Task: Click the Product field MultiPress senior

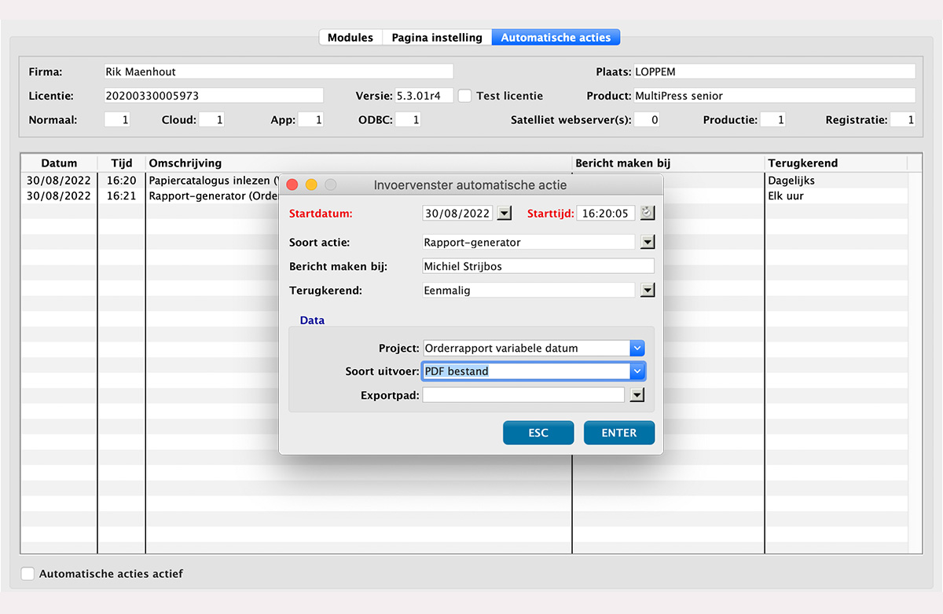Action: pos(774,96)
